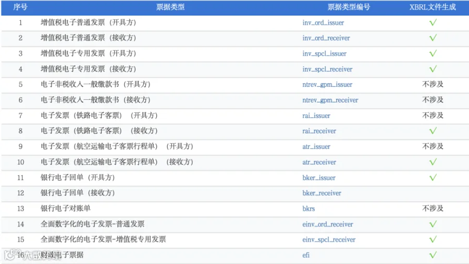Click checkmark in rai_receiver row
The image size is (469, 264).
(x=433, y=130)
